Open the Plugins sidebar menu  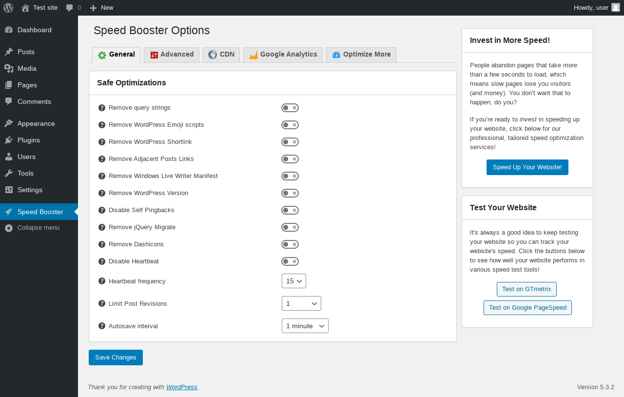(x=29, y=140)
